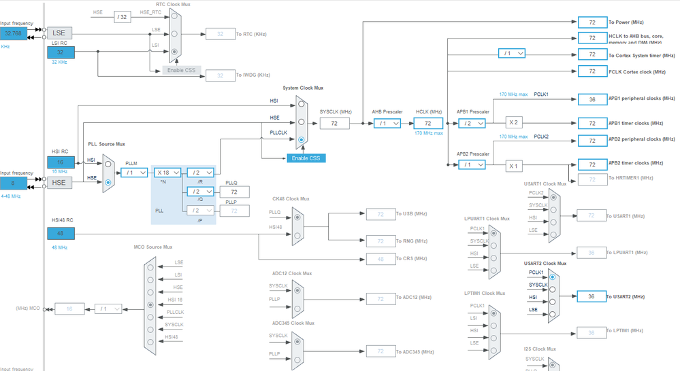The image size is (680, 371).
Task: Choose HSI on PLL Source Mux
Action: [108, 164]
